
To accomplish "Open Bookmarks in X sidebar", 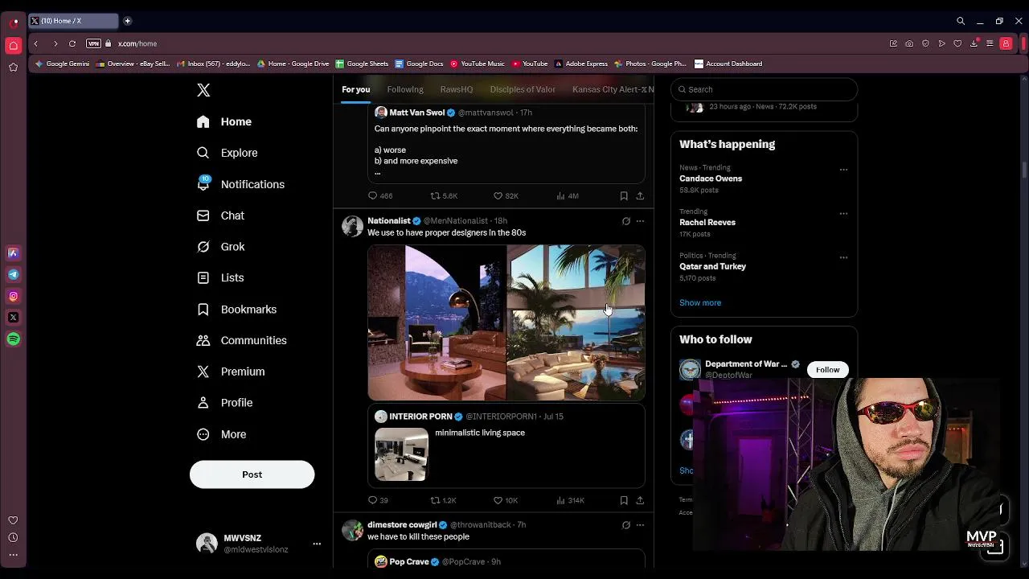I will [237, 309].
